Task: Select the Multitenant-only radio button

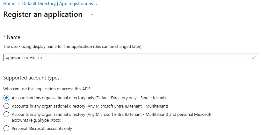Action: [6, 106]
